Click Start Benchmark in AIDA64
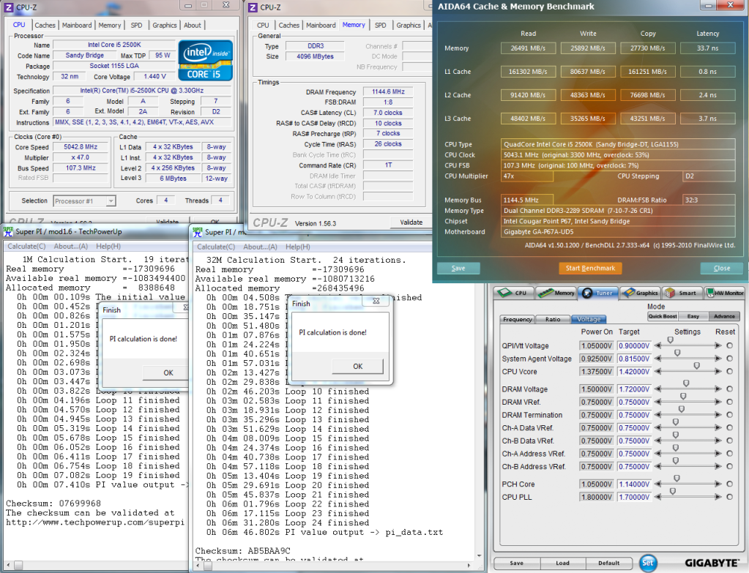Image resolution: width=749 pixels, height=573 pixels. click(590, 269)
